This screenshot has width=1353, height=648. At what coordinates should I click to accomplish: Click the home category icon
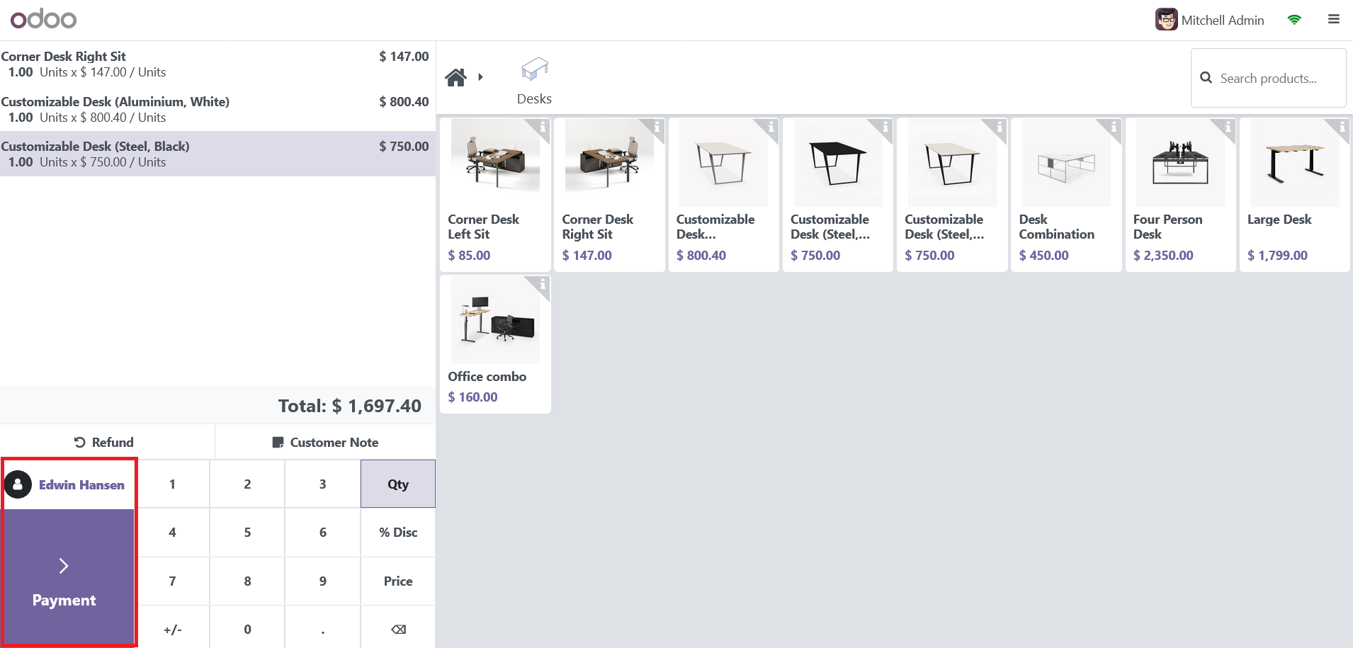tap(455, 77)
